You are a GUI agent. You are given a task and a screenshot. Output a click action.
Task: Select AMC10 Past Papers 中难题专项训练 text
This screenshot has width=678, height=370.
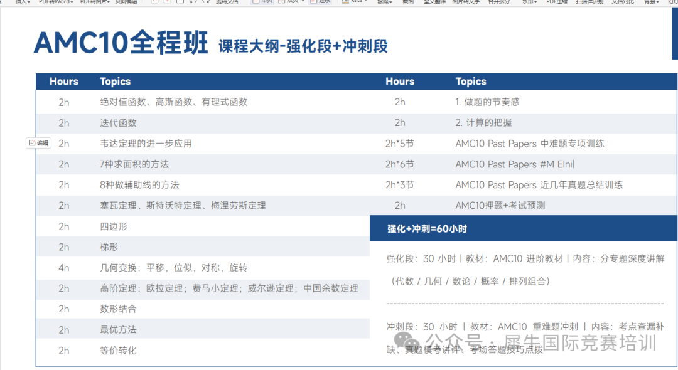(530, 144)
